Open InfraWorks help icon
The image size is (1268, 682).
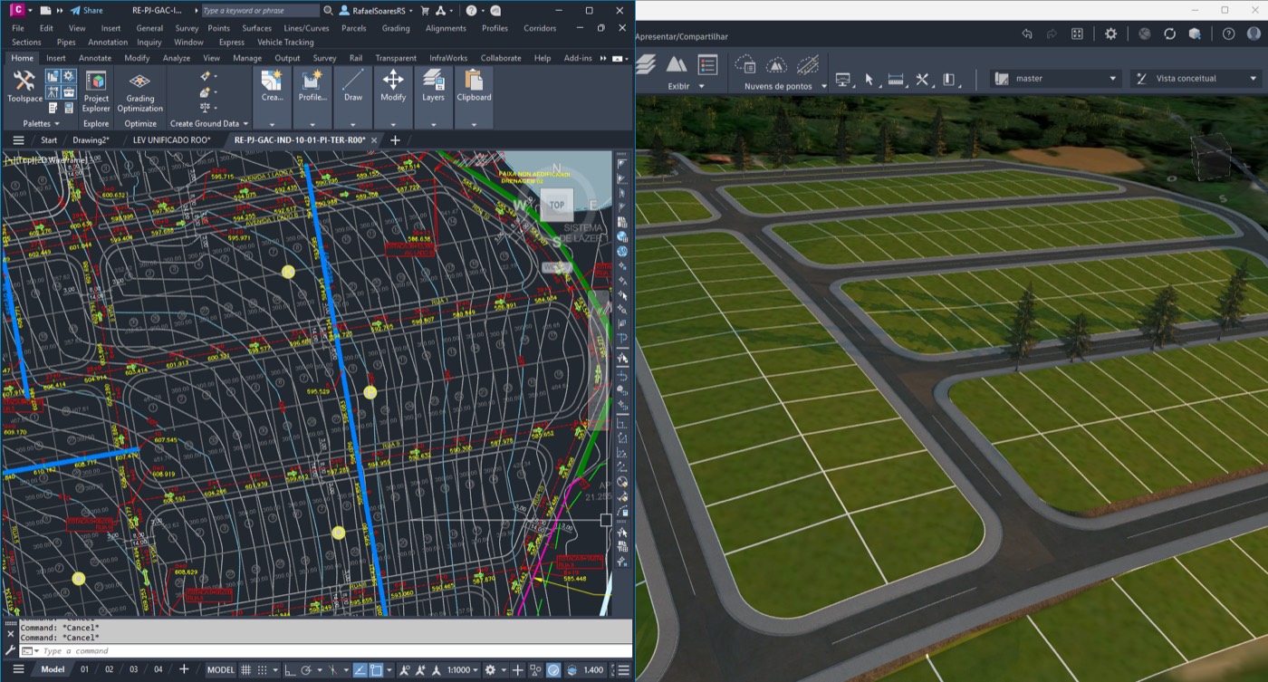[x=1228, y=34]
